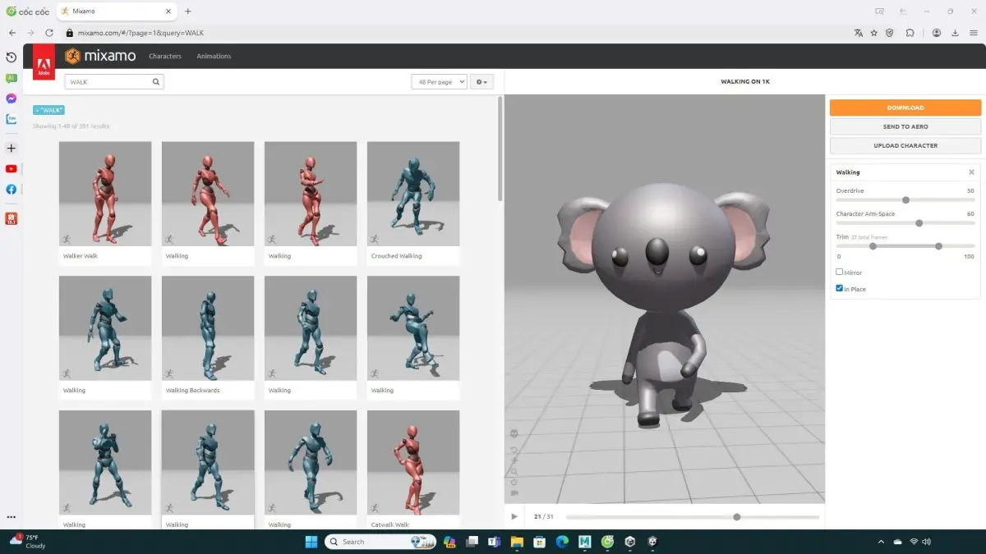
Task: Remove the WALK search filter tag
Action: coord(48,110)
